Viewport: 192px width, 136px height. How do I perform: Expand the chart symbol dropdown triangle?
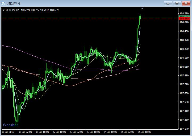click(3, 10)
